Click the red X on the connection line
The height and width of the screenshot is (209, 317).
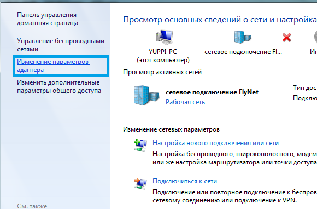(x=286, y=37)
